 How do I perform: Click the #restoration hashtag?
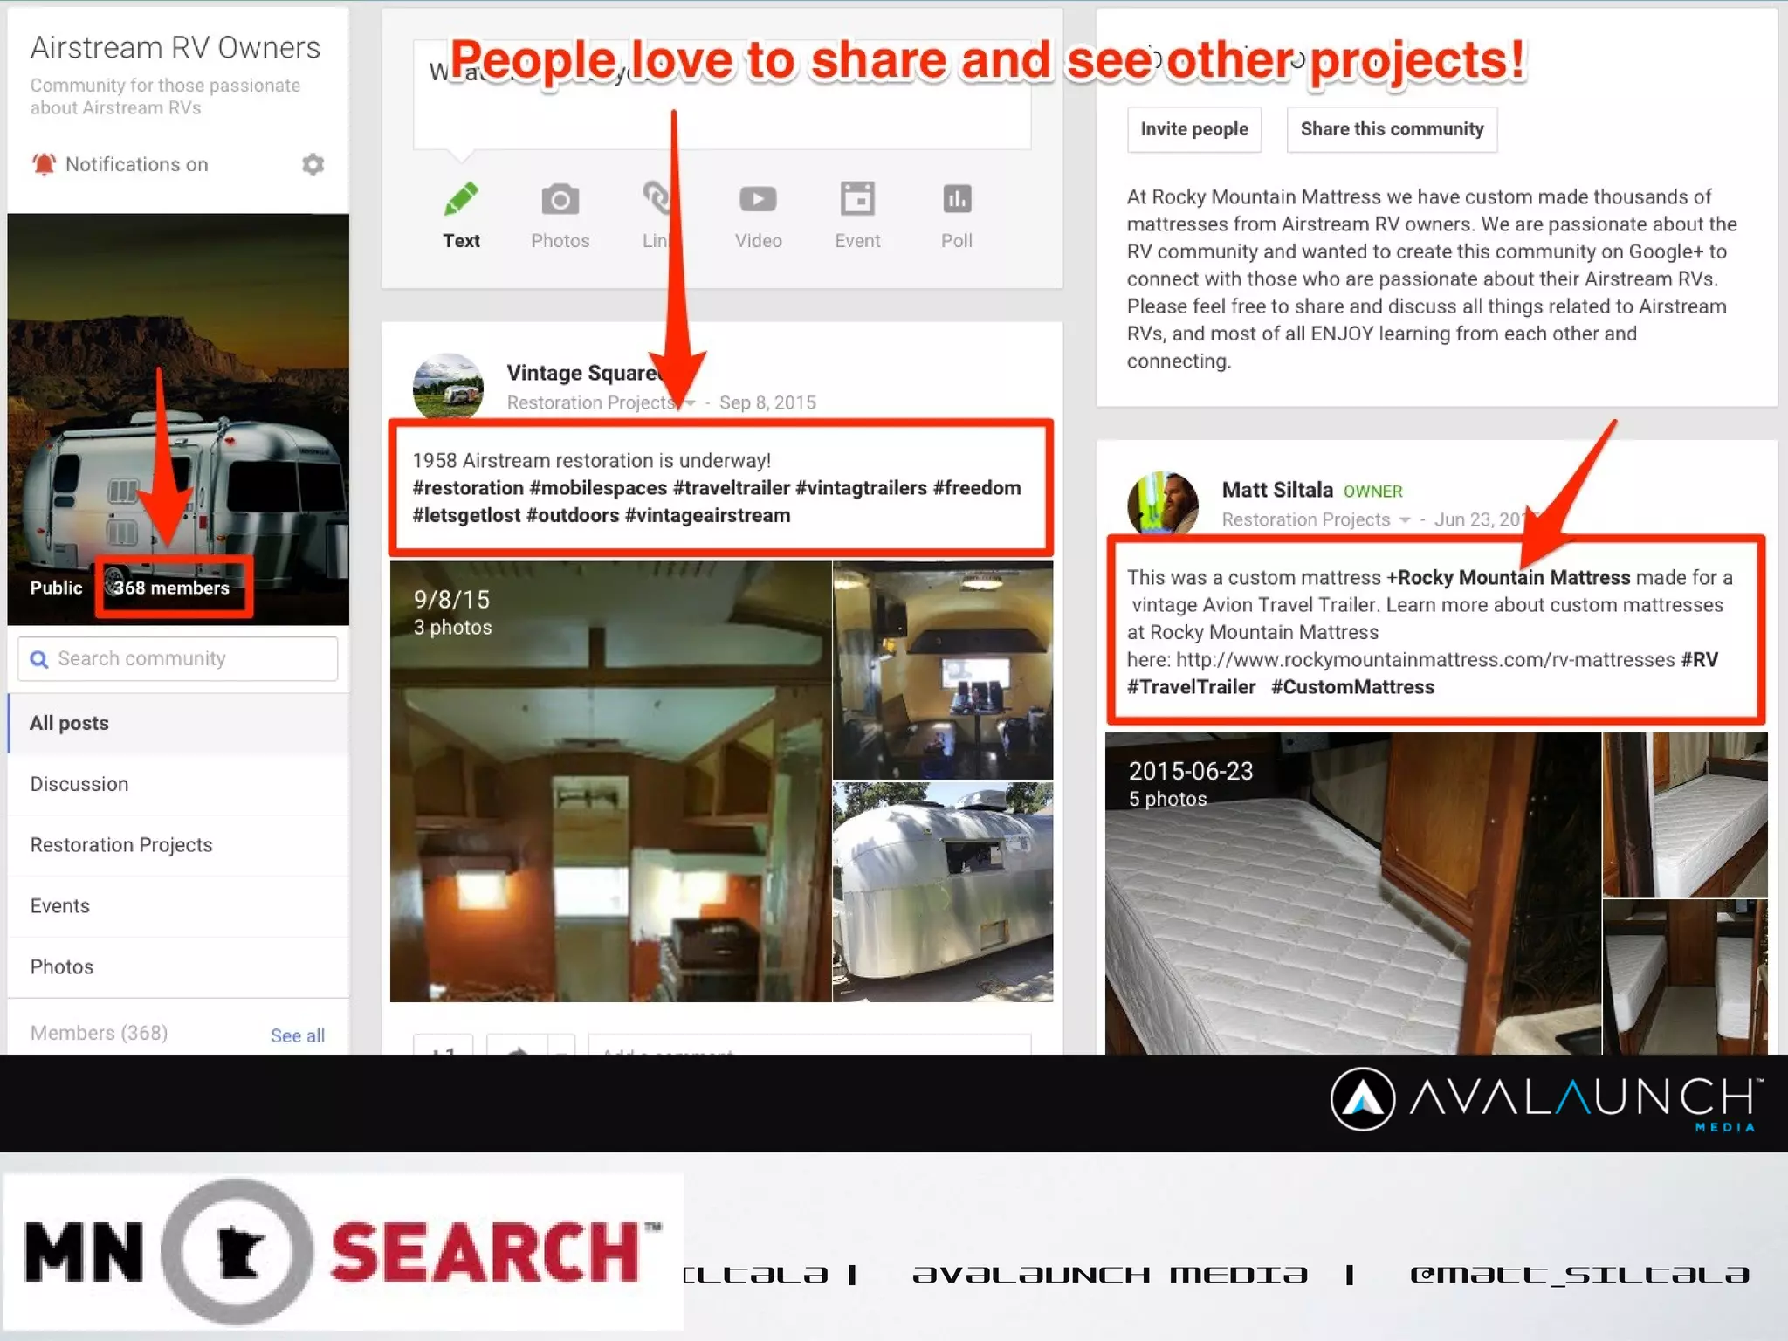468,488
